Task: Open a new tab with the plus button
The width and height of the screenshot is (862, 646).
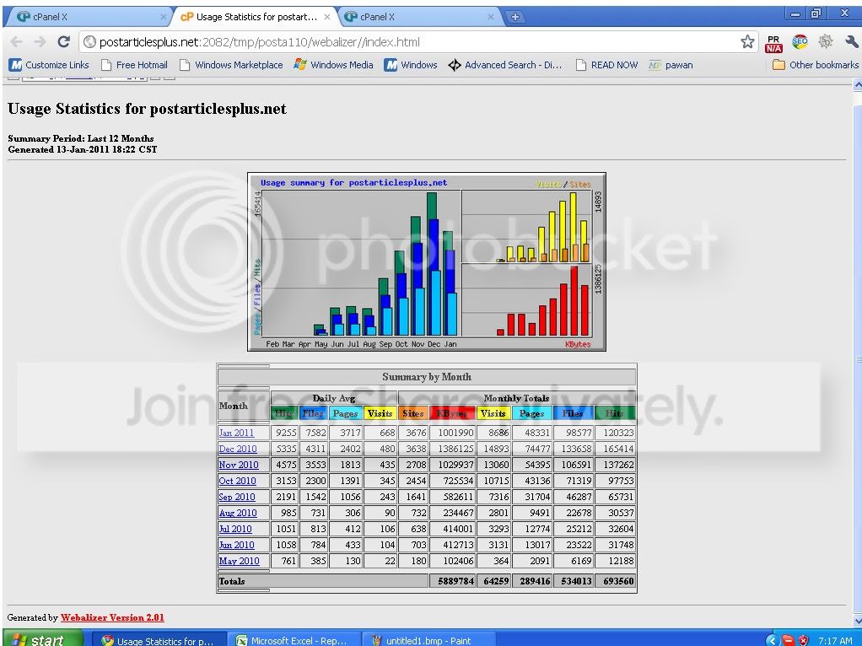Action: coord(515,17)
